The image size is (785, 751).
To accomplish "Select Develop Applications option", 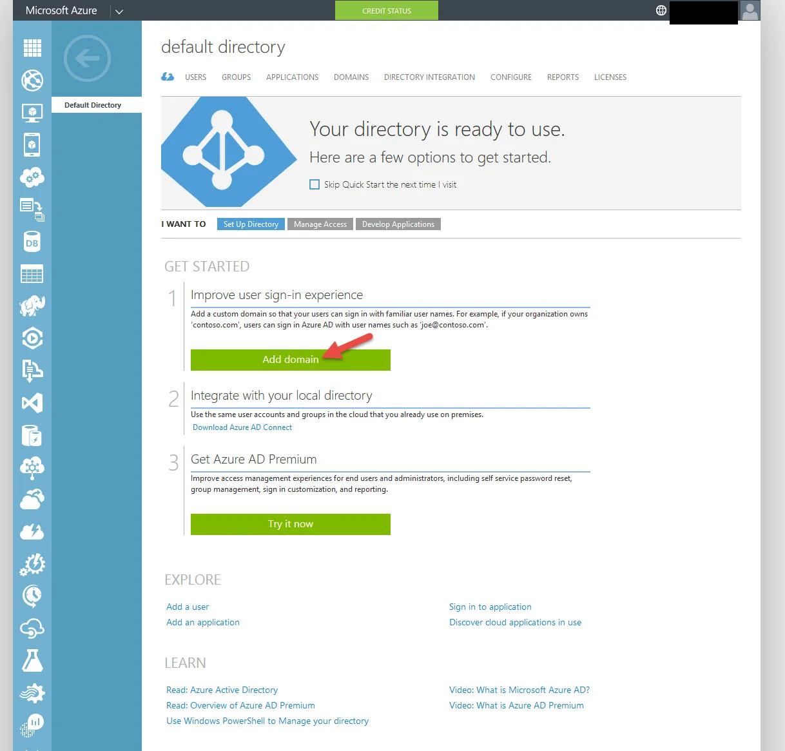I will point(398,224).
